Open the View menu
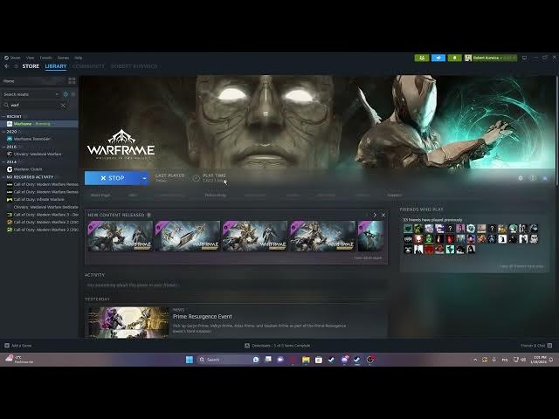Screen dimensions: 559x419 point(30,58)
